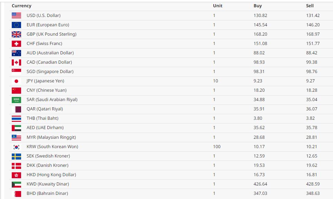Click the Japanese flag icon

pos(16,81)
